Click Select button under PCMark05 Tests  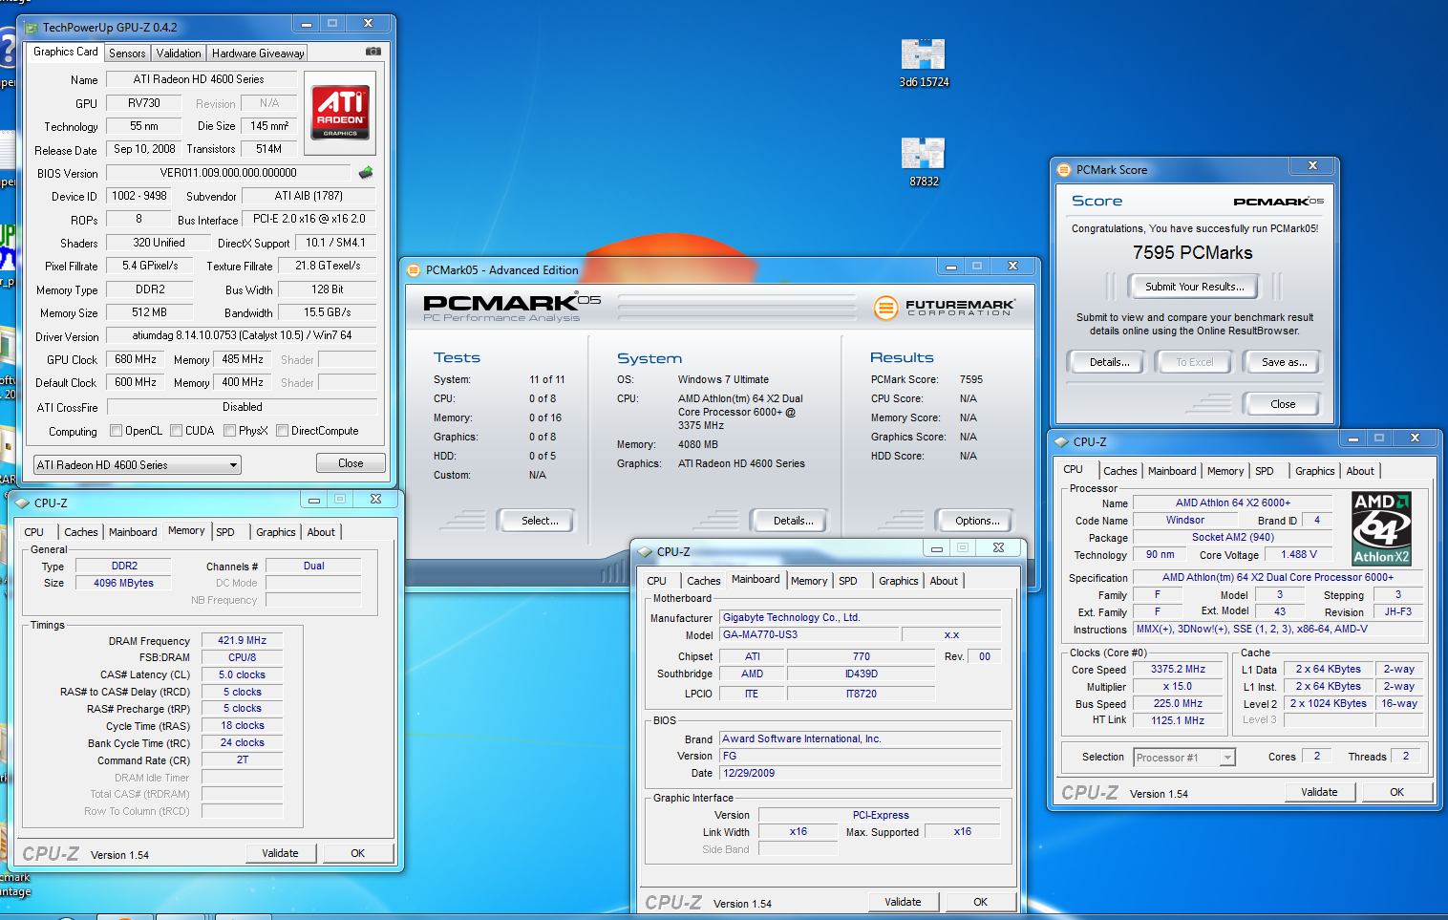540,521
